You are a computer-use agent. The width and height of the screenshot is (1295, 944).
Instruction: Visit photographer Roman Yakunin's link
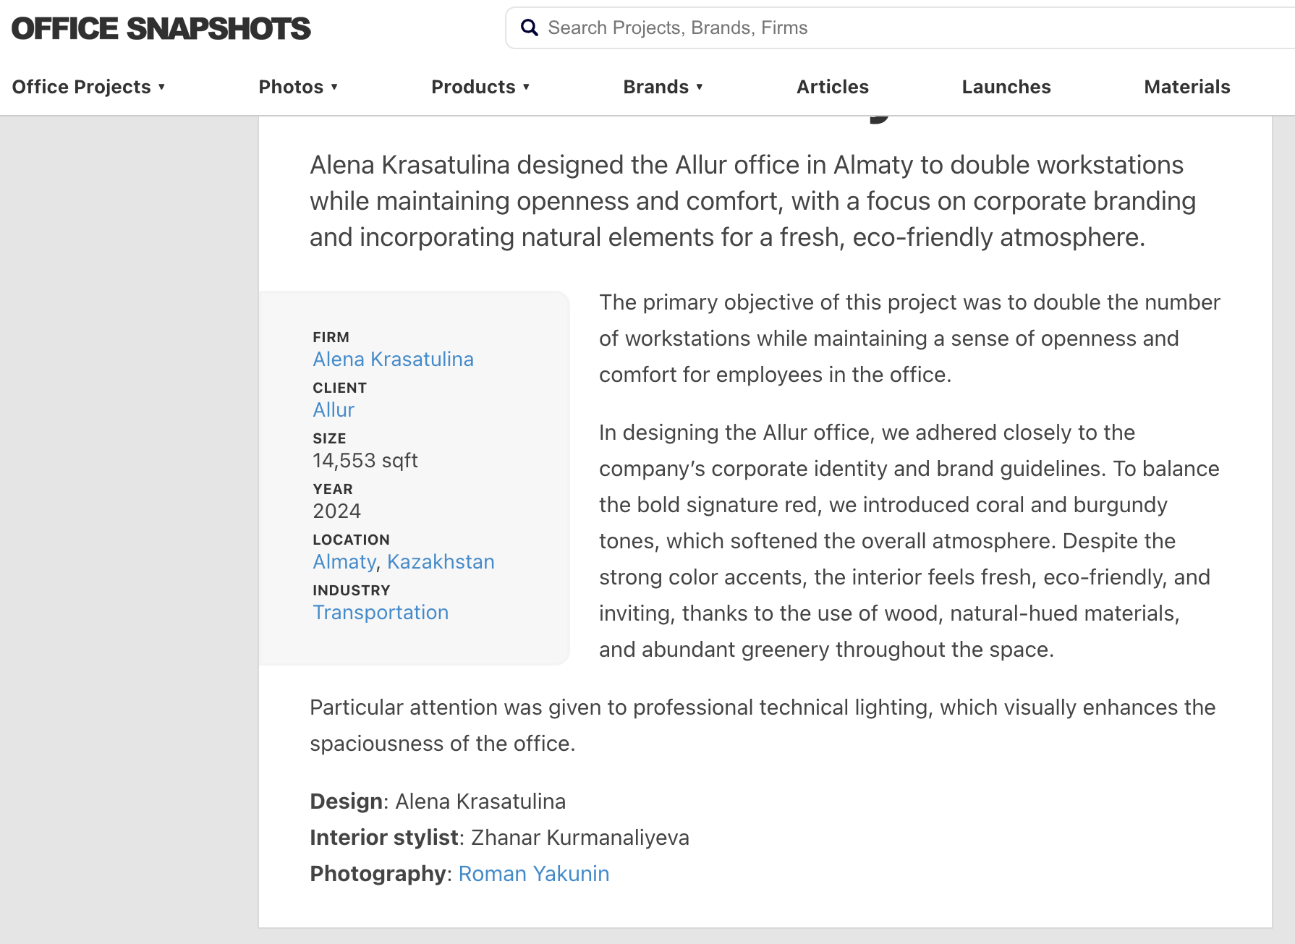(533, 874)
